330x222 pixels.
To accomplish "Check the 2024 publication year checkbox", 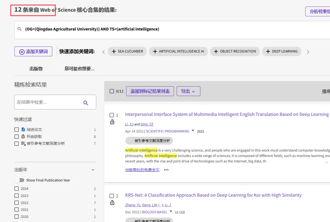I will click(x=16, y=188).
